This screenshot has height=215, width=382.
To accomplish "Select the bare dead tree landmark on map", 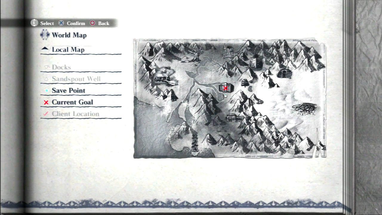I will click(196, 54).
